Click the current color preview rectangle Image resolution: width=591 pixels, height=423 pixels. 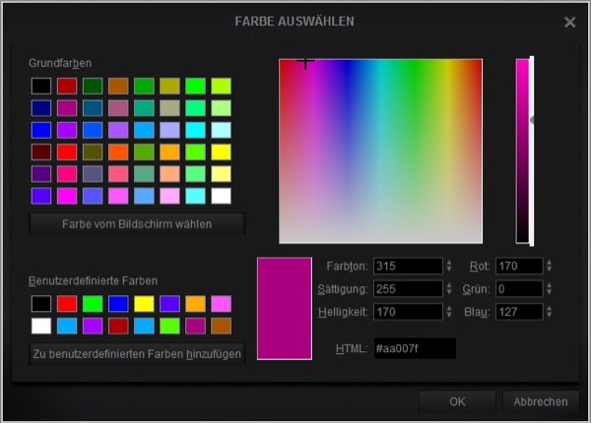(285, 309)
